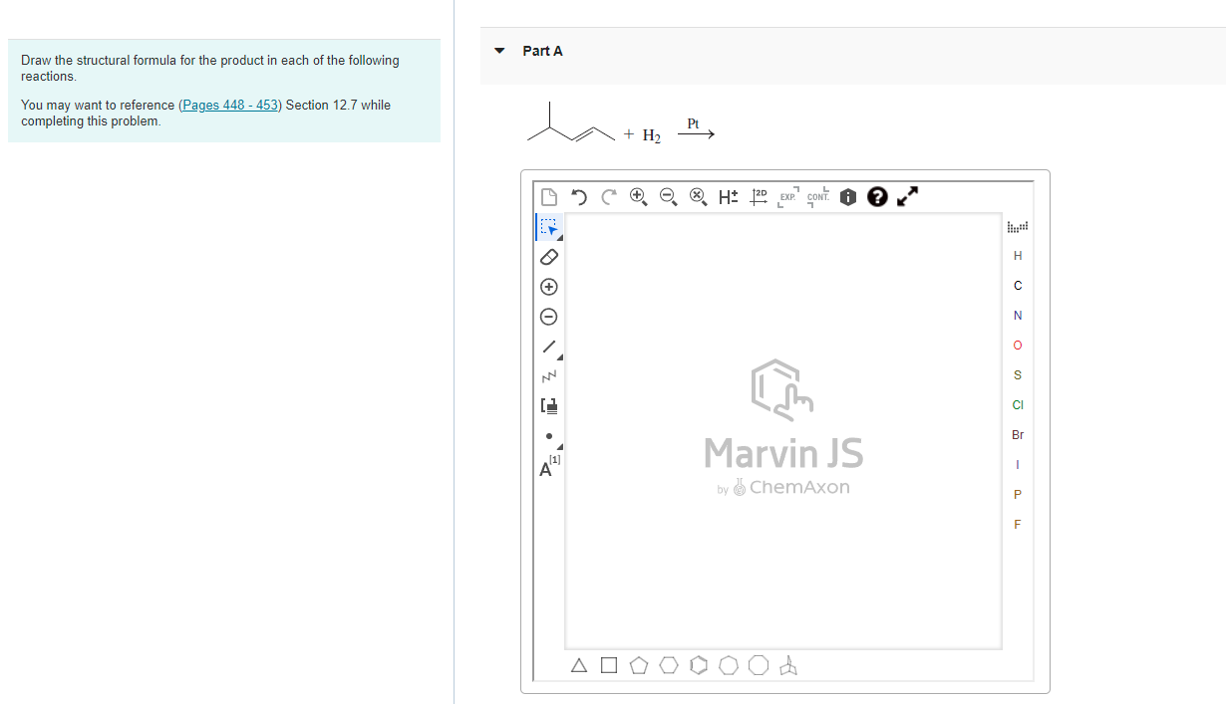Select the Bromine atom button
This screenshot has width=1226, height=704.
point(1018,435)
